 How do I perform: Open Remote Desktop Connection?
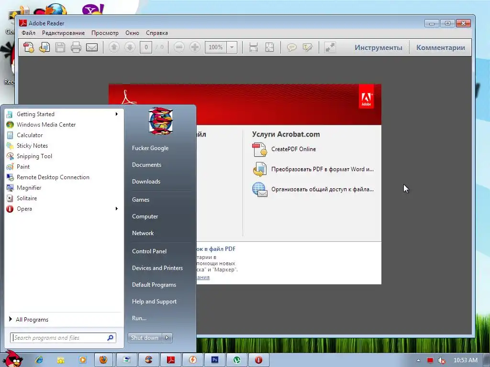tap(64, 177)
